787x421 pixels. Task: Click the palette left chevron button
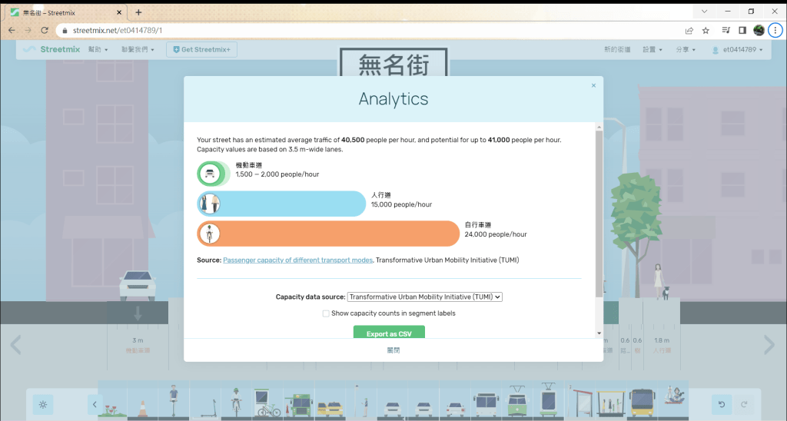pos(95,404)
